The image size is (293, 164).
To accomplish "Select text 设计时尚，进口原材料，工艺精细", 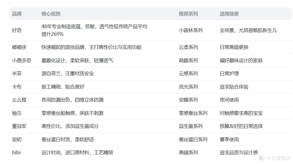I will tap(77, 152).
